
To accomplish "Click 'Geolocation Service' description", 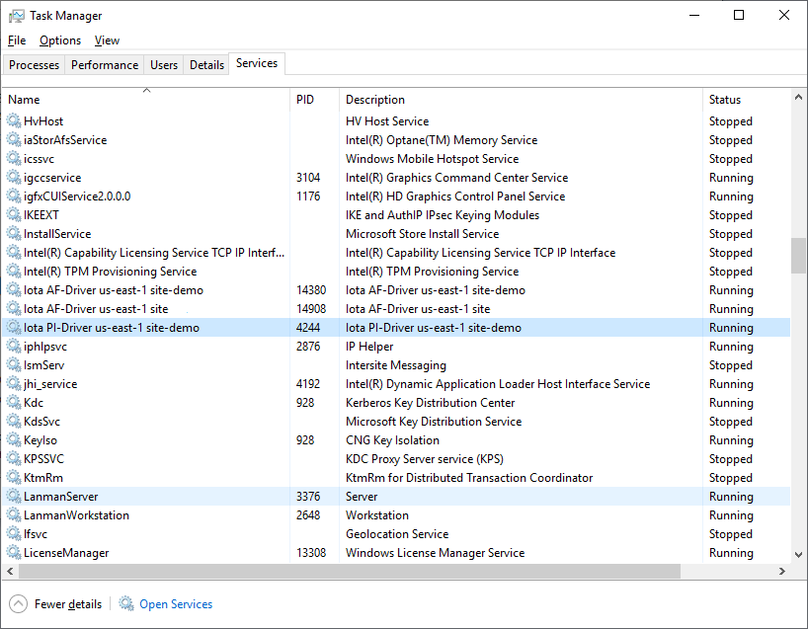I will point(397,533).
